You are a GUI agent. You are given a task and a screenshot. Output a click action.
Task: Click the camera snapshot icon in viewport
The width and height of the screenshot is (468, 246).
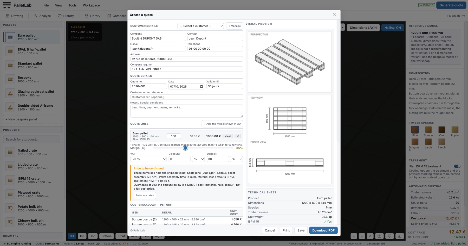point(379,236)
